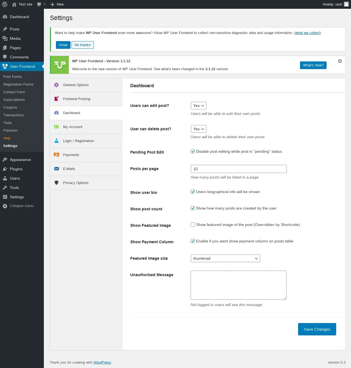Click the Allow button
Image resolution: width=351 pixels, height=368 pixels.
click(63, 45)
